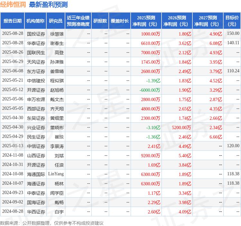Click the 2027预测净利润 column header
The width and height of the screenshot is (241, 226).
tap(208, 21)
